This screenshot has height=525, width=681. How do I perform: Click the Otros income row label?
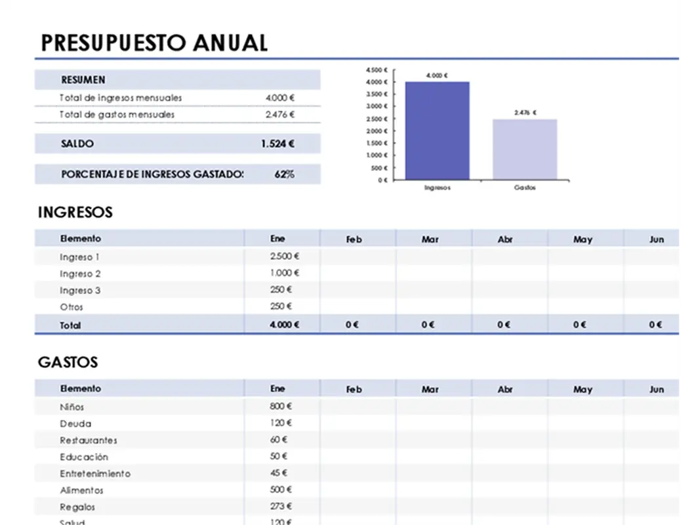(x=72, y=306)
